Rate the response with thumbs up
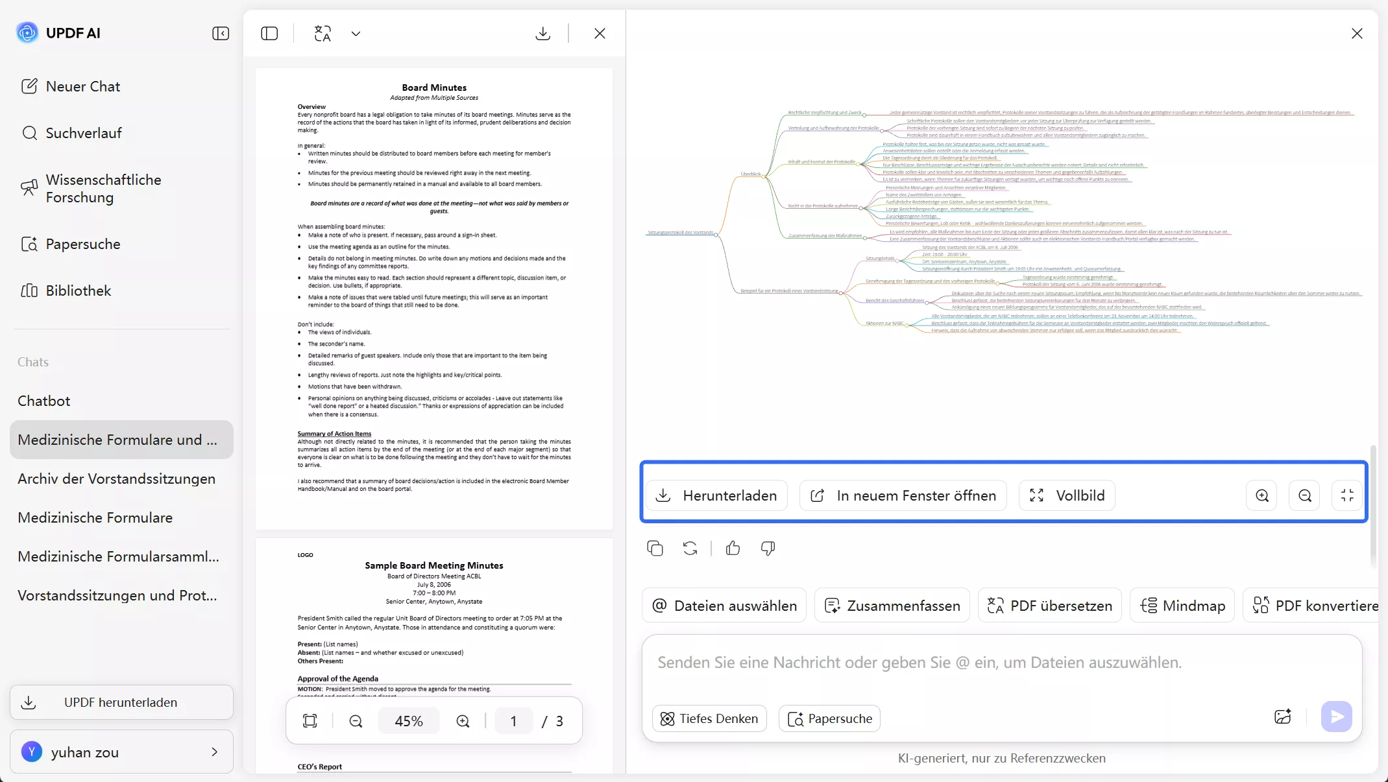The image size is (1388, 782). click(732, 548)
